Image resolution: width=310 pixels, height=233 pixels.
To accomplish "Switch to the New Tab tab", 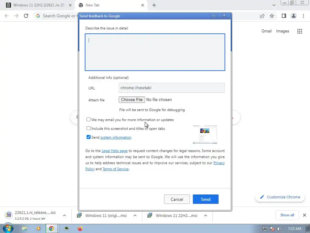I will [x=111, y=5].
